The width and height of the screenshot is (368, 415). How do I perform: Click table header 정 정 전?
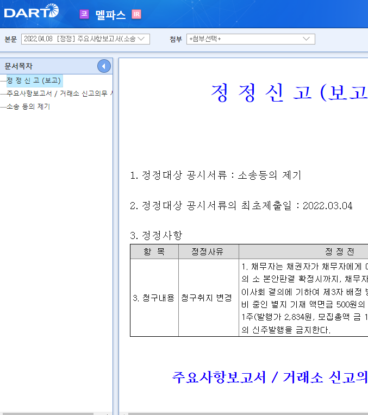(x=340, y=251)
